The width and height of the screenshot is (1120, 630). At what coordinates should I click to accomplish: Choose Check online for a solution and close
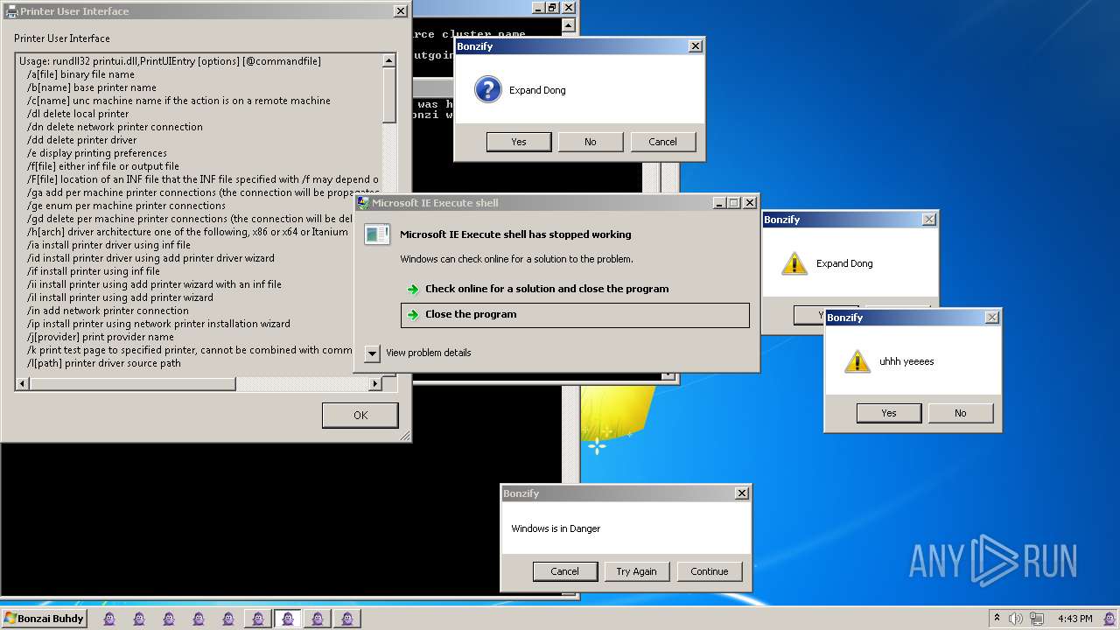(x=575, y=289)
